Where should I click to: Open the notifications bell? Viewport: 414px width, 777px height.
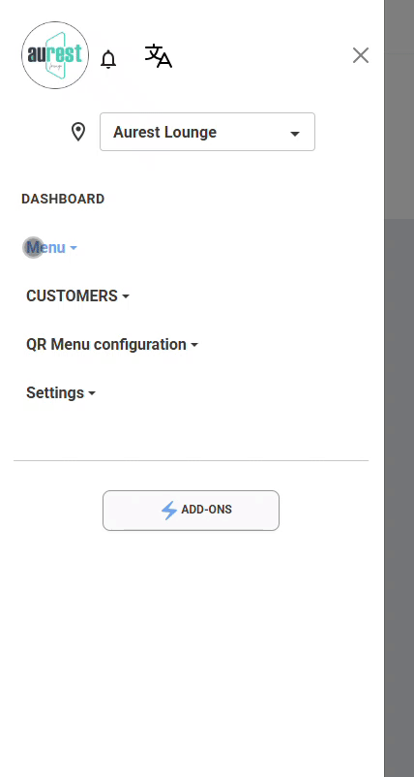point(108,59)
